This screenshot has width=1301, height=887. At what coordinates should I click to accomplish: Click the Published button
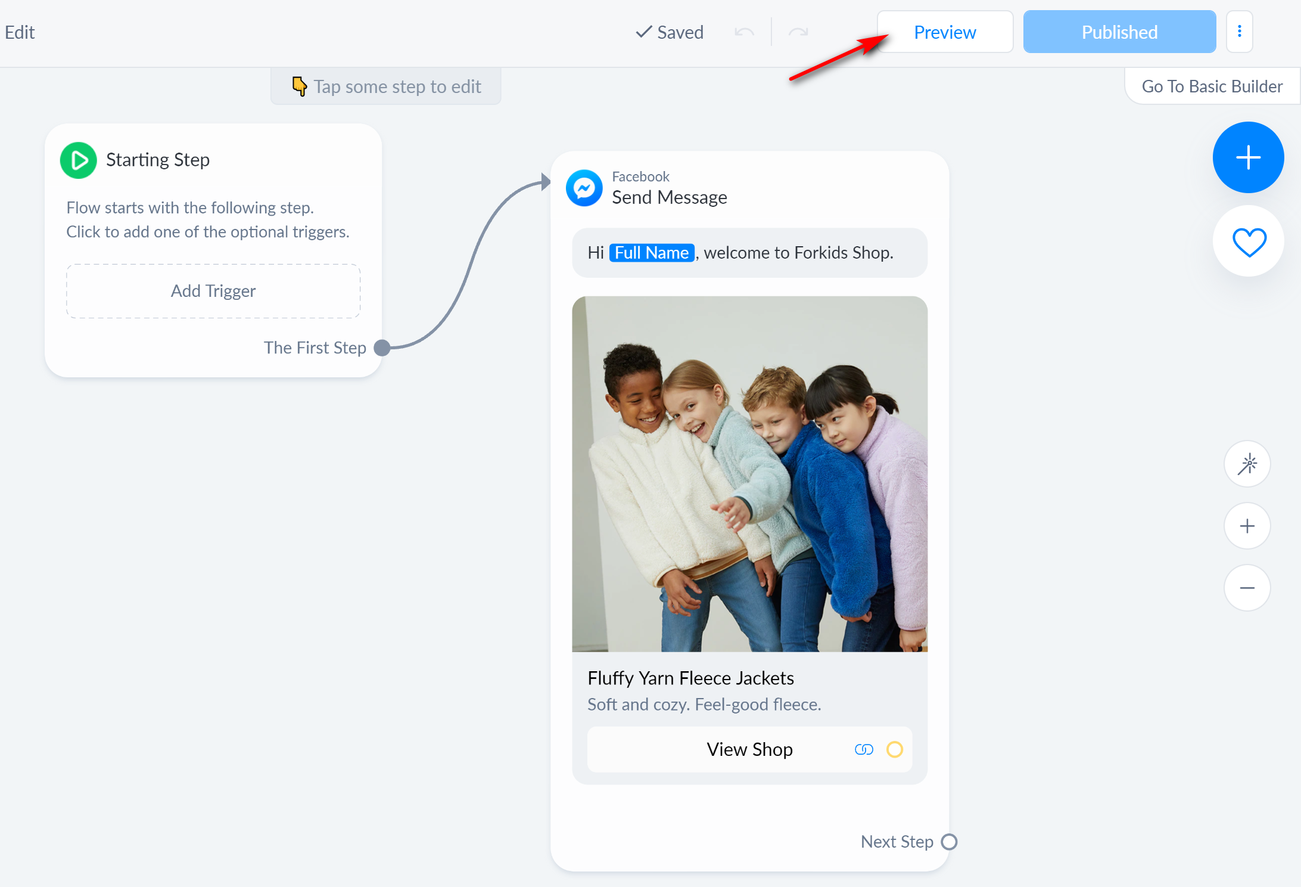1119,32
